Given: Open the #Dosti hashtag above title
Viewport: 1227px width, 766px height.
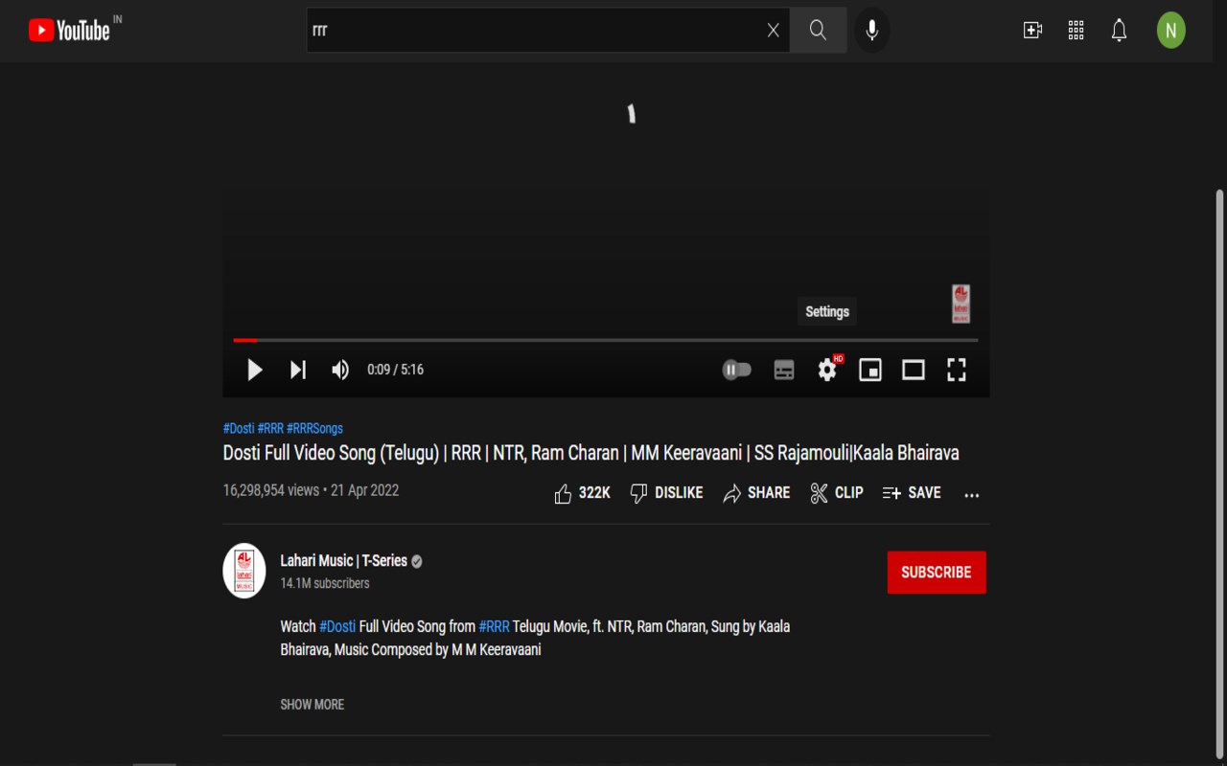Looking at the screenshot, I should click(x=239, y=428).
